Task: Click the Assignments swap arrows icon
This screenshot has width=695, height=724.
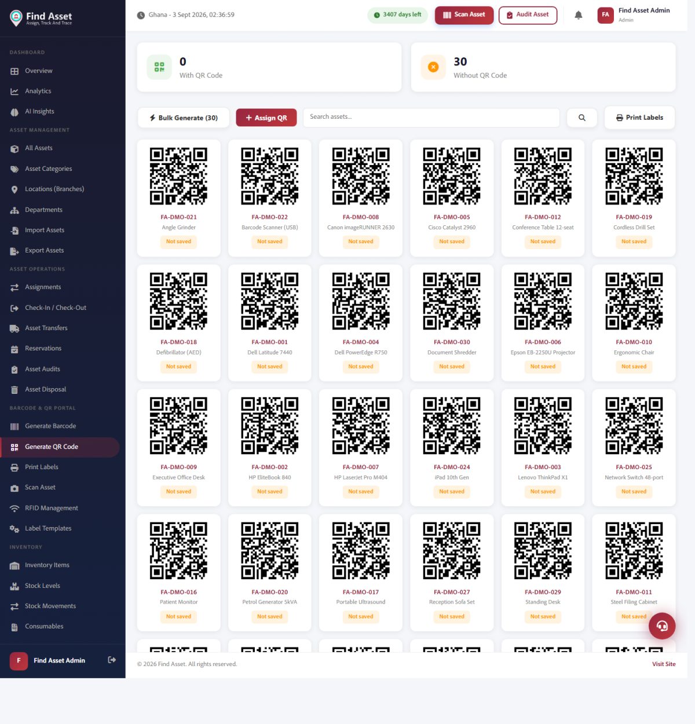Action: pos(14,287)
